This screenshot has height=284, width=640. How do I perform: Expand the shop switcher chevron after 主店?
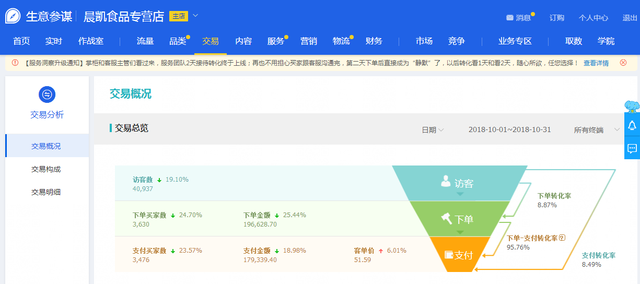point(195,16)
